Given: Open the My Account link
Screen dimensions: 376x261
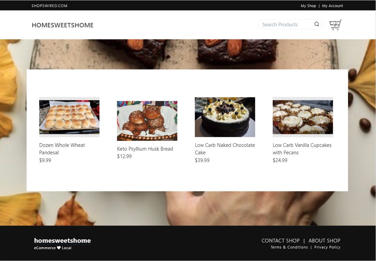Looking at the screenshot, I should click(x=332, y=6).
